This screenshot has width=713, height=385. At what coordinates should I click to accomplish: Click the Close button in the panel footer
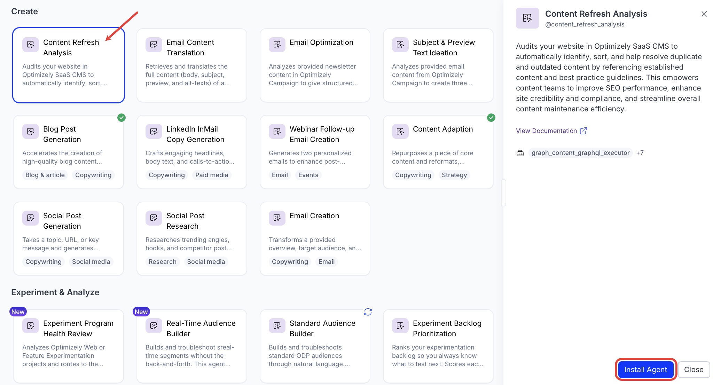(694, 369)
